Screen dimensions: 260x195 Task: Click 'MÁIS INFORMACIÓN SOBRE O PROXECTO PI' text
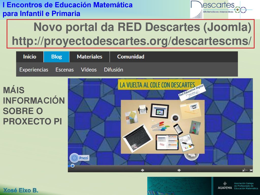point(34,106)
